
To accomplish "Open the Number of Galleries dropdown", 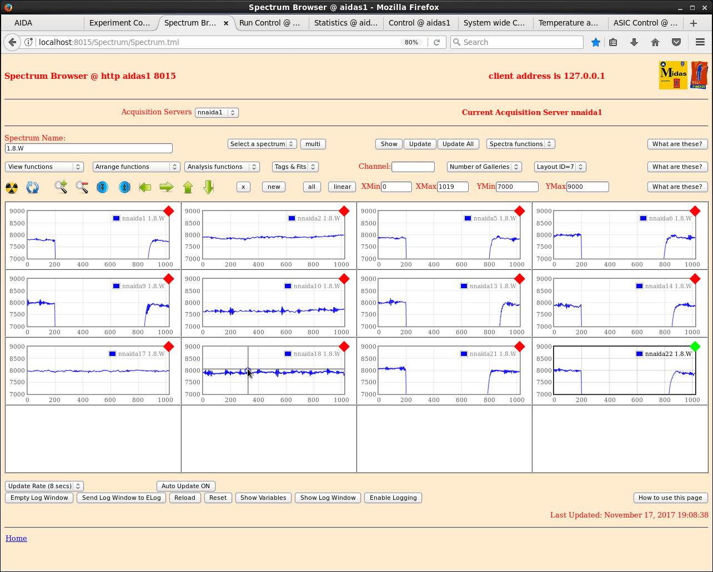I will [484, 167].
